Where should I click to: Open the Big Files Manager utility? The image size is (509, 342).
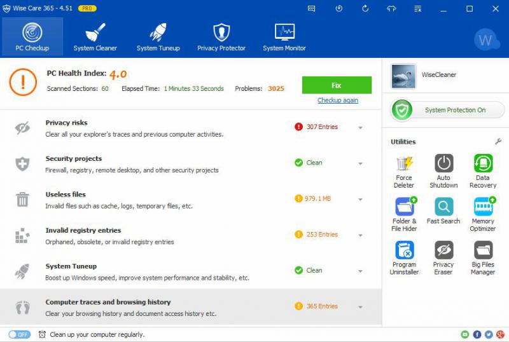[483, 258]
